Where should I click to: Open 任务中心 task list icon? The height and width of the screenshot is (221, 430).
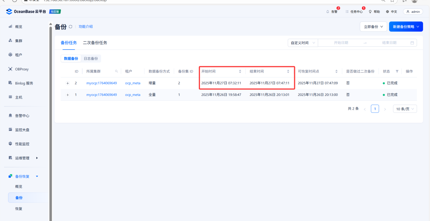[x=347, y=12]
